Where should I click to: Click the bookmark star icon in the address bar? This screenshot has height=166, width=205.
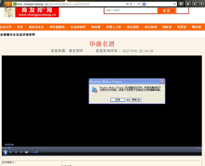[x=127, y=4]
